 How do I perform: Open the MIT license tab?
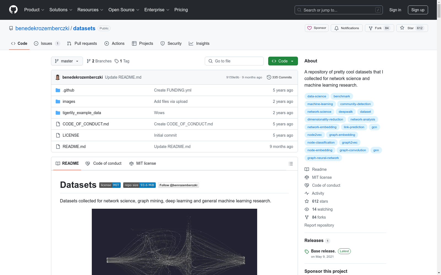142,163
